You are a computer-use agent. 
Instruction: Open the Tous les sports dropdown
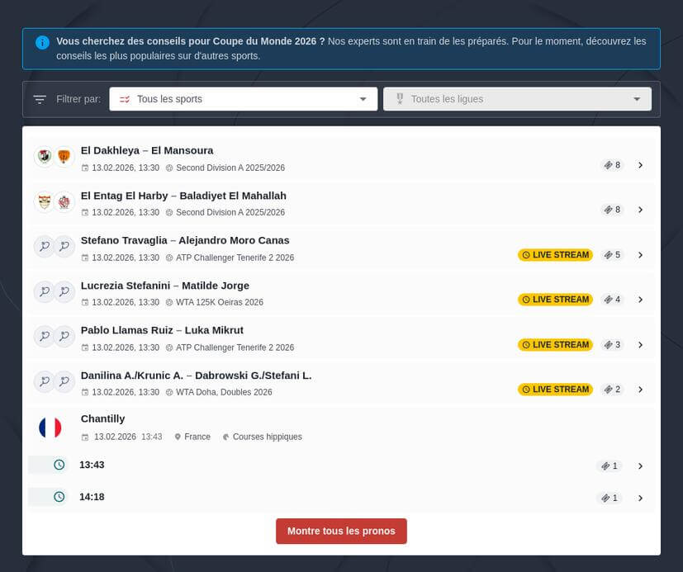click(243, 99)
